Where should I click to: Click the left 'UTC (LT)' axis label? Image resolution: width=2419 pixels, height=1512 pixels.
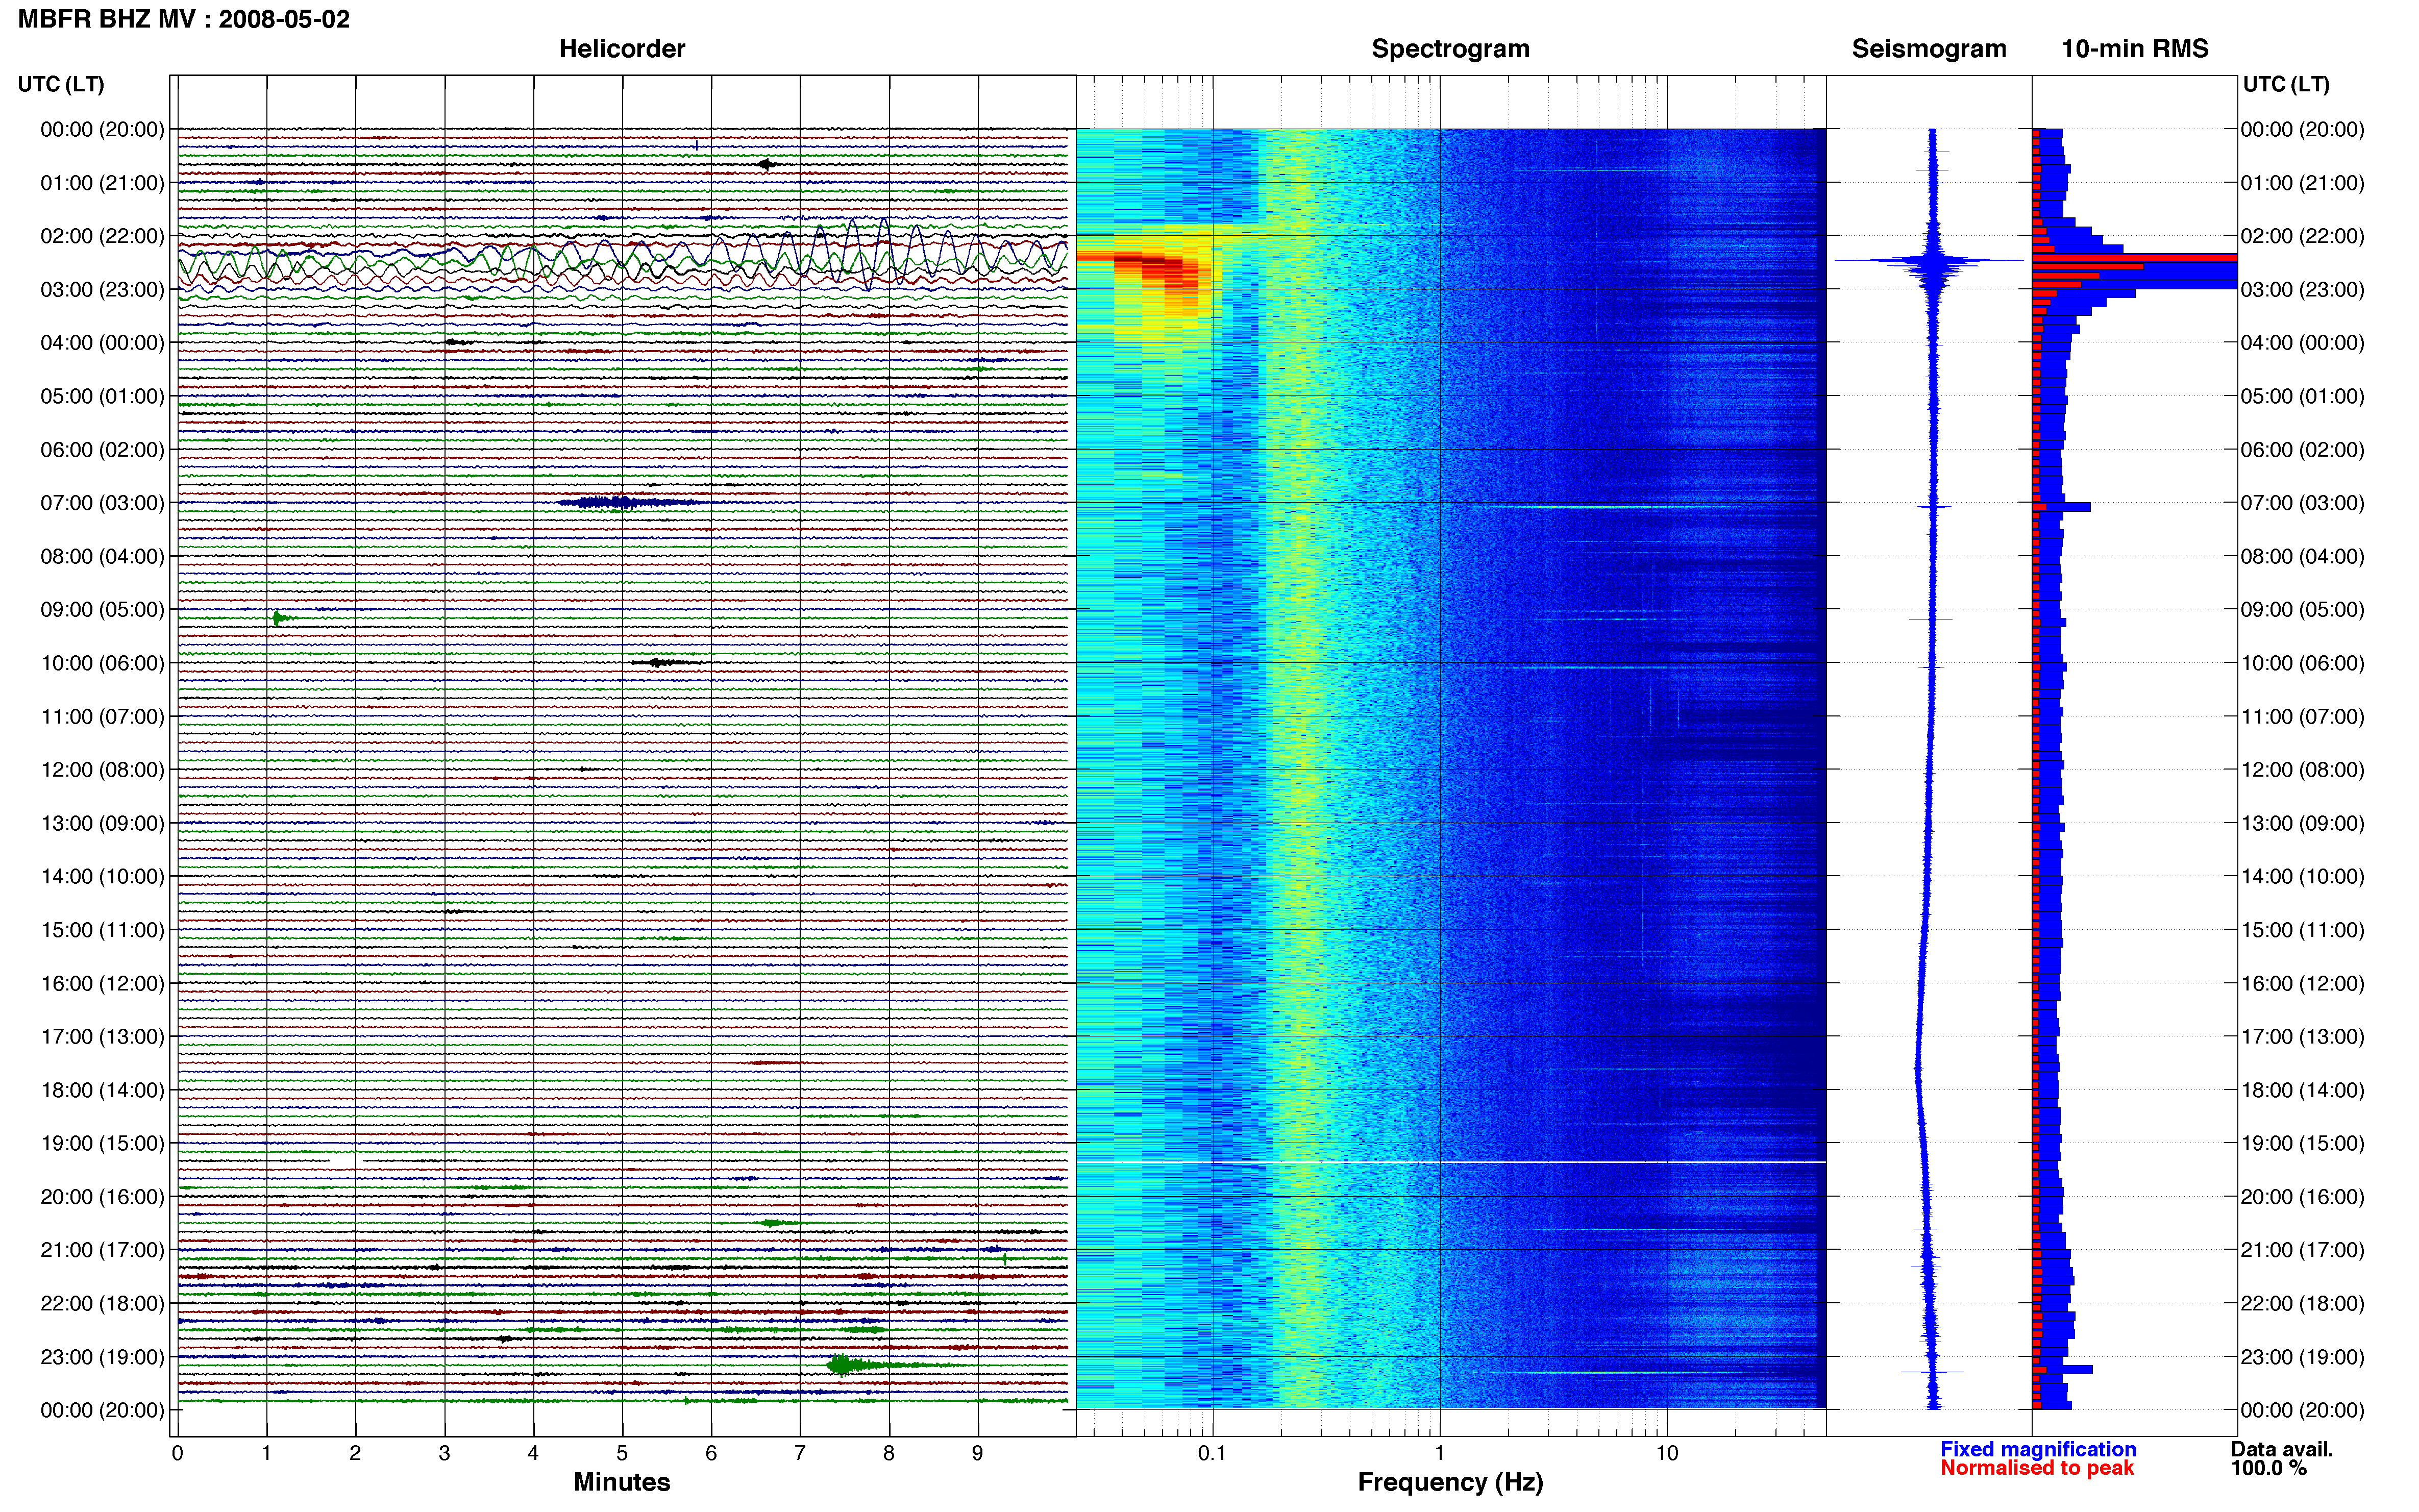coord(61,84)
